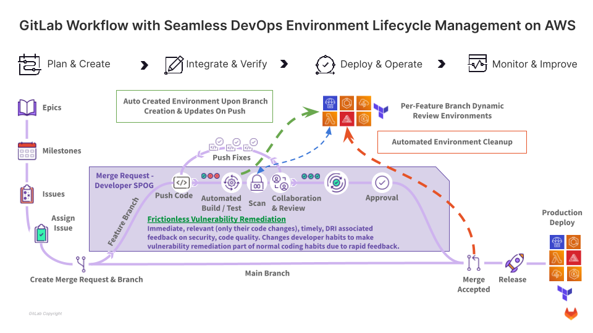Click the Automated Build / Test gear icon
The width and height of the screenshot is (593, 333).
click(x=232, y=183)
